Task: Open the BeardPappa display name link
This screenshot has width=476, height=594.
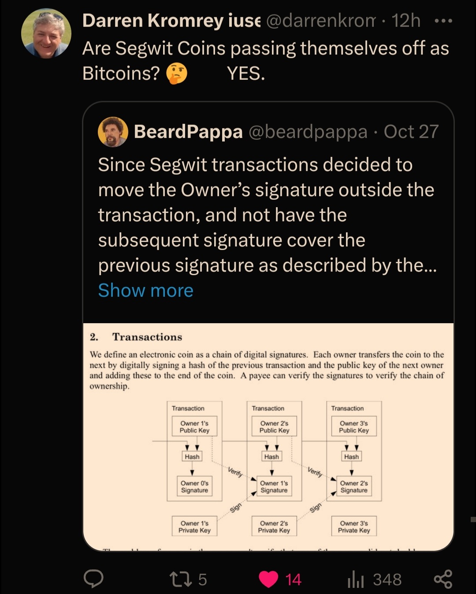Action: [188, 131]
